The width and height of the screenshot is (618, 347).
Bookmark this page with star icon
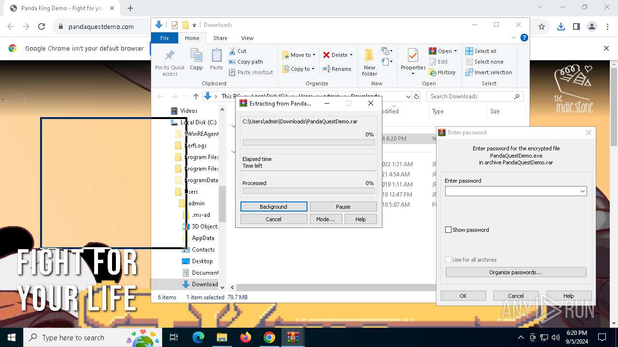click(x=542, y=27)
